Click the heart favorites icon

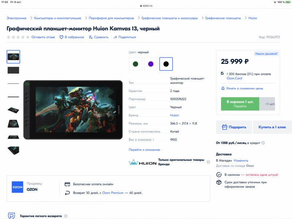click(x=61, y=37)
